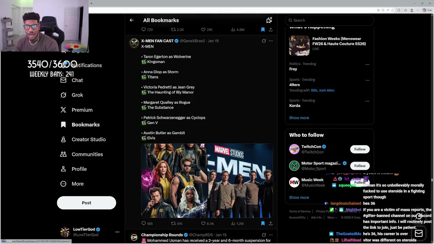Open the Ads info footer link
The width and height of the screenshot is (434, 244).
tap(316, 218)
